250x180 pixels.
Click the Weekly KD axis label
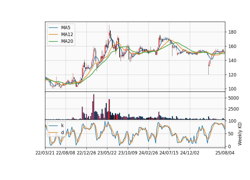(240, 134)
